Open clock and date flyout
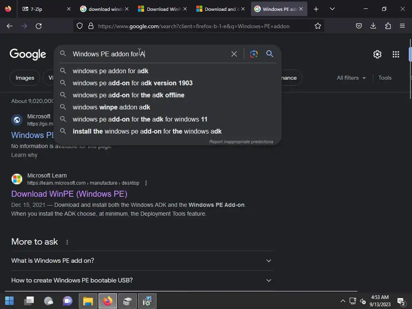The height and width of the screenshot is (309, 412). pyautogui.click(x=380, y=301)
